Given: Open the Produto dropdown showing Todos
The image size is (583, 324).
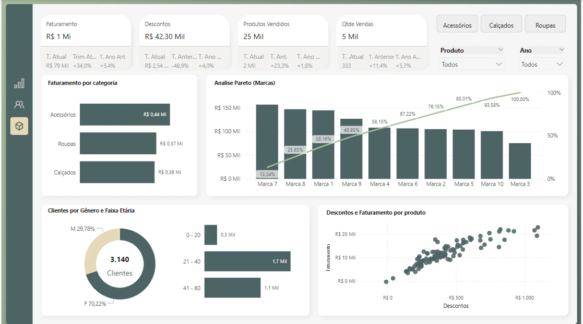Looking at the screenshot, I should tap(471, 64).
